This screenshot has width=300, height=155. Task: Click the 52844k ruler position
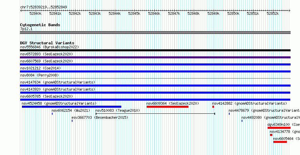pos(115,13)
